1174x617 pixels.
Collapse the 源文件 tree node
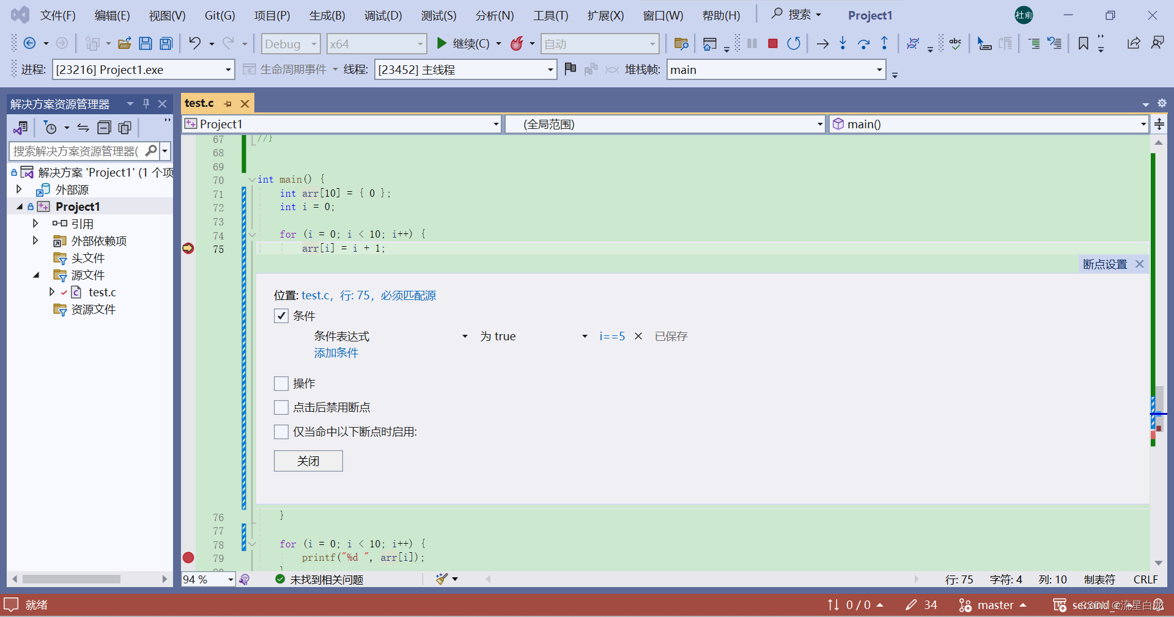tap(36, 275)
